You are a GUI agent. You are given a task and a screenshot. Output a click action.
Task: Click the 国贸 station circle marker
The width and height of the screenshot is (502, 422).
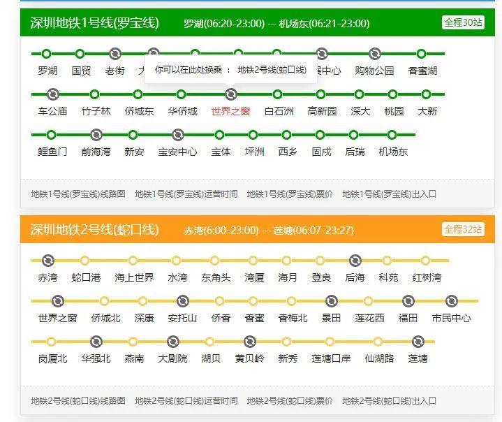[80, 54]
